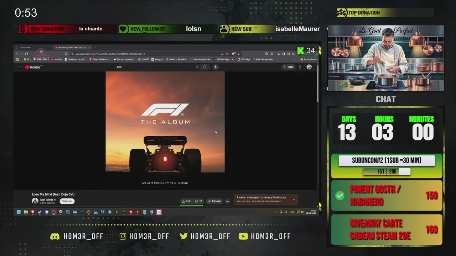Click the HOM3R_OFF YouTube handle

pyautogui.click(x=264, y=236)
